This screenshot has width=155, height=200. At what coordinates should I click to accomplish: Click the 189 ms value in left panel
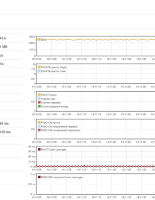pyautogui.click(x=5, y=132)
